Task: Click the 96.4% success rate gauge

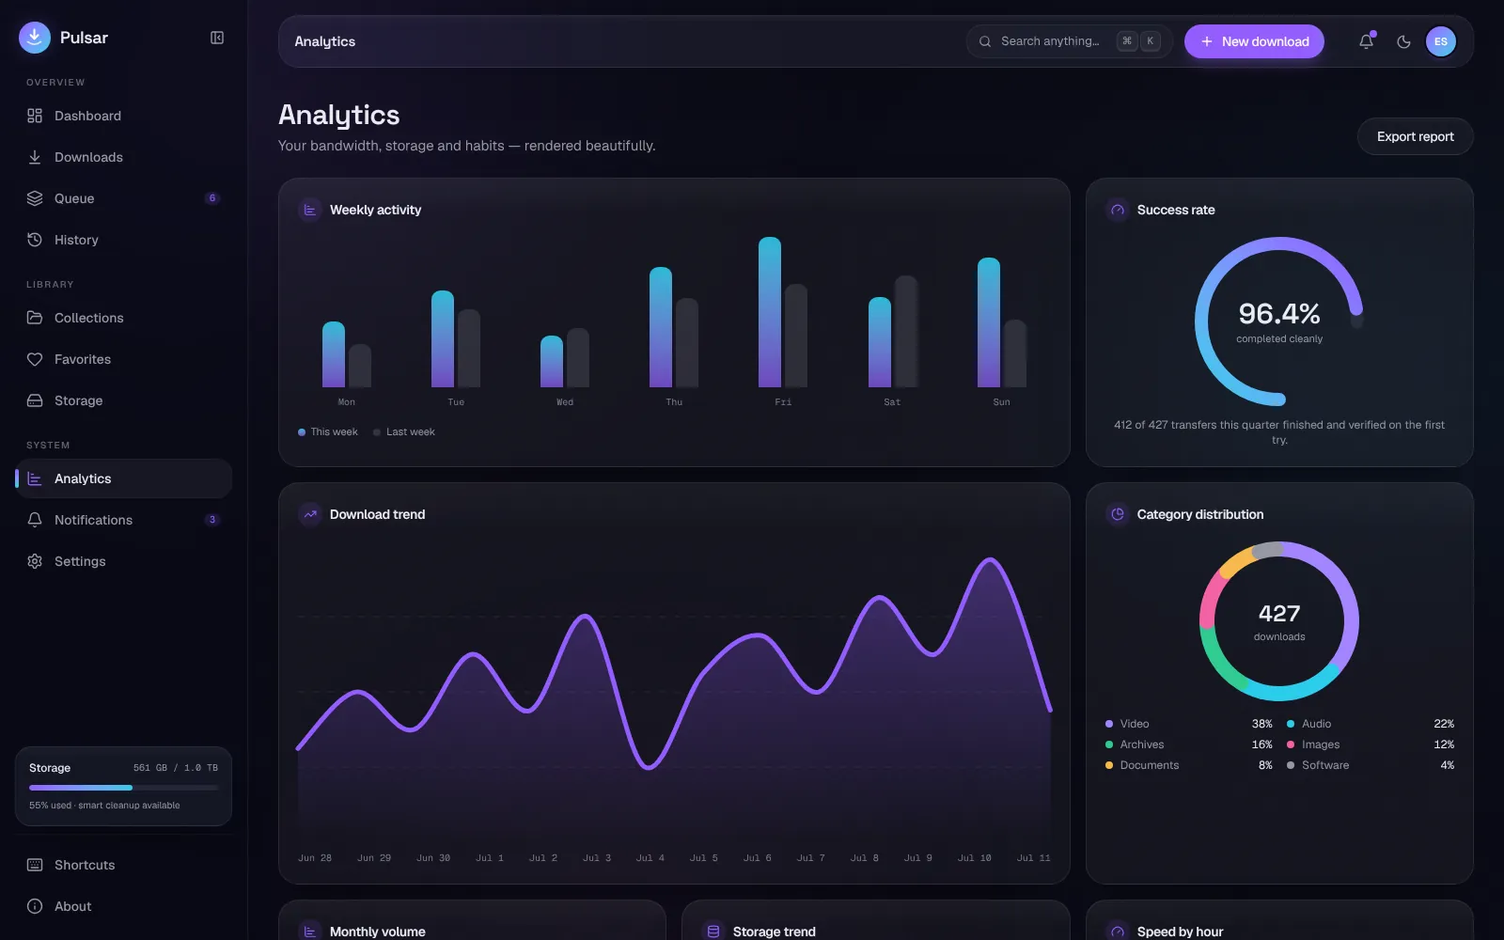Action: (1279, 321)
